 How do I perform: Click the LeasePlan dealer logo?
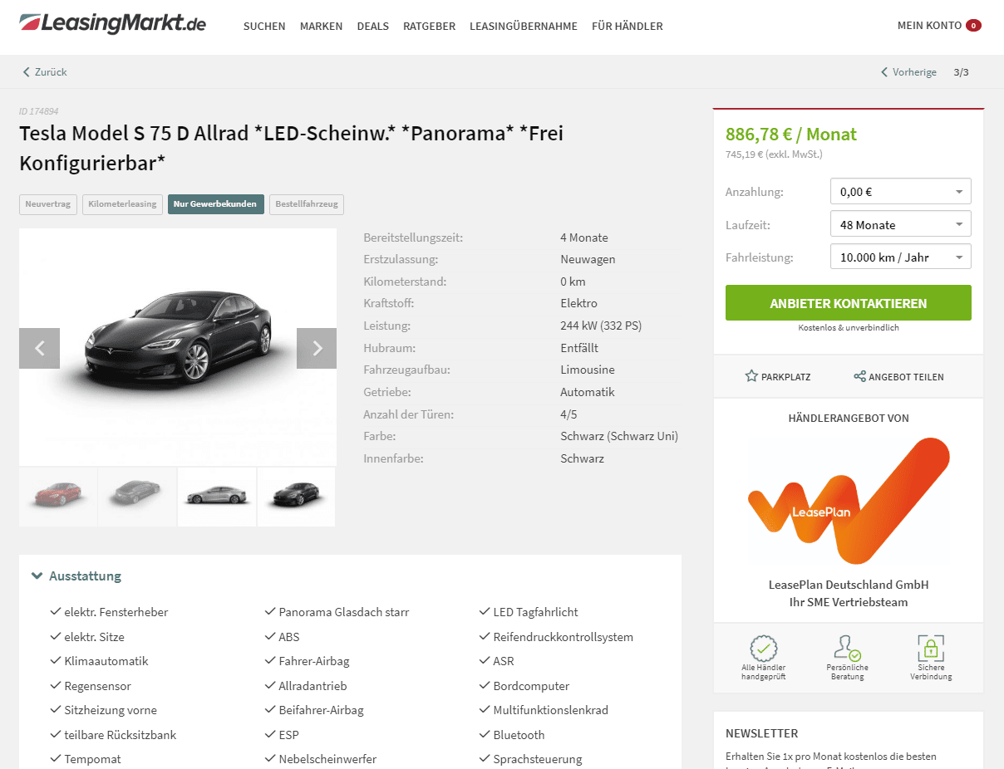[848, 500]
